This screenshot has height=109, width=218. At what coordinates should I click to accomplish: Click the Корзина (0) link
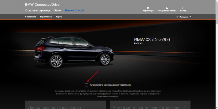point(148,11)
